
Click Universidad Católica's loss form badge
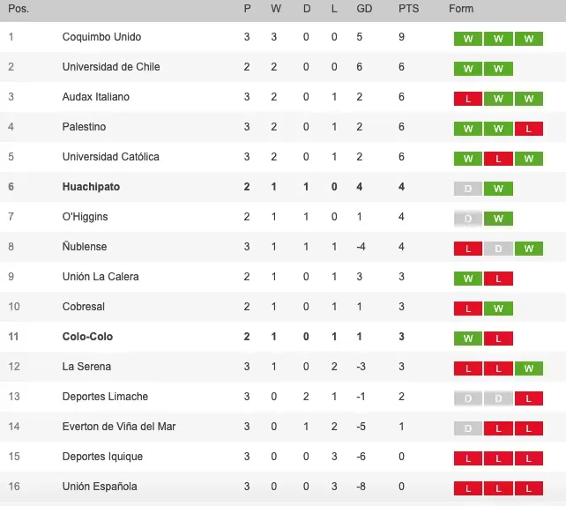[498, 158]
